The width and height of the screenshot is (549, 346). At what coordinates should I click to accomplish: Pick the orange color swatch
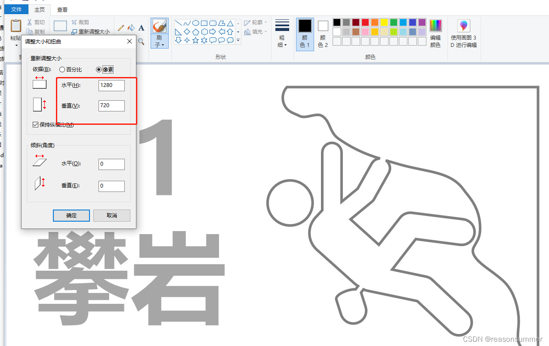click(x=375, y=22)
